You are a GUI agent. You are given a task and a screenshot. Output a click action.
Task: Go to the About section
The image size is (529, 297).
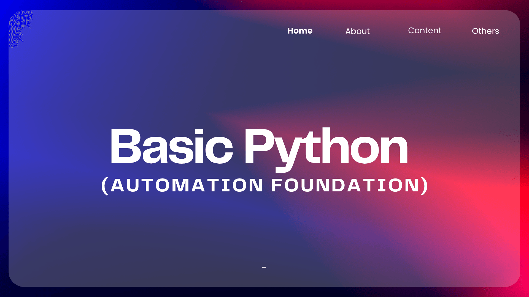(357, 31)
